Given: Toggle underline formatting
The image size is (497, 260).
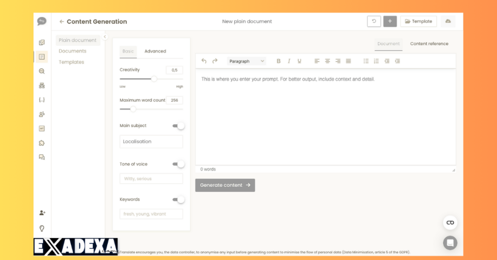Looking at the screenshot, I should pyautogui.click(x=299, y=61).
